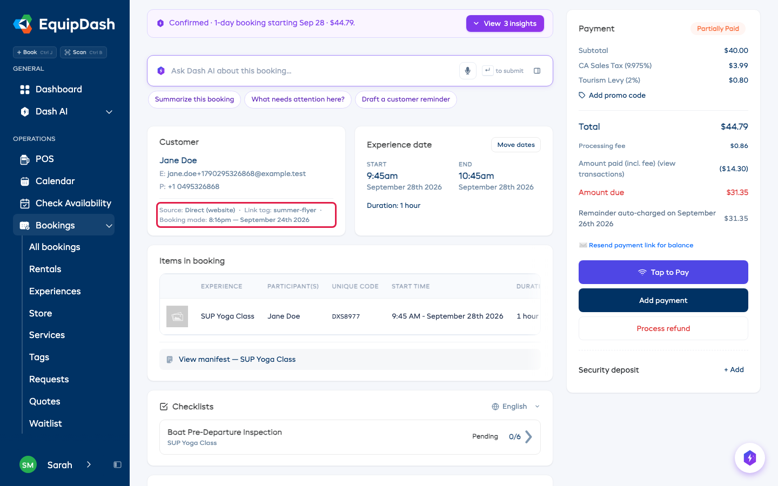The height and width of the screenshot is (486, 778).
Task: Click the SM user avatar
Action: pyautogui.click(x=28, y=464)
